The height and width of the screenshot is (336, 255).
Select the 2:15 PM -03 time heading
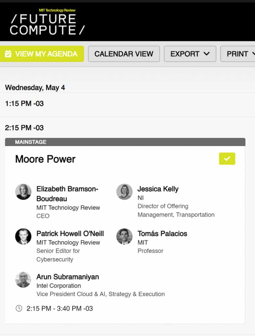(24, 128)
